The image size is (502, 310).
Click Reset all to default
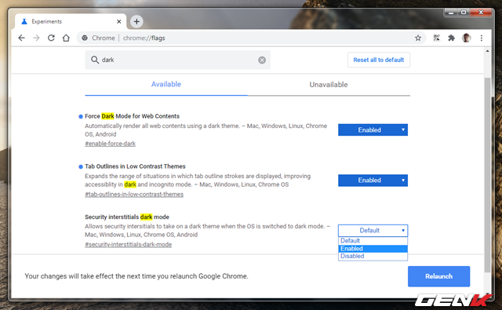(x=379, y=60)
